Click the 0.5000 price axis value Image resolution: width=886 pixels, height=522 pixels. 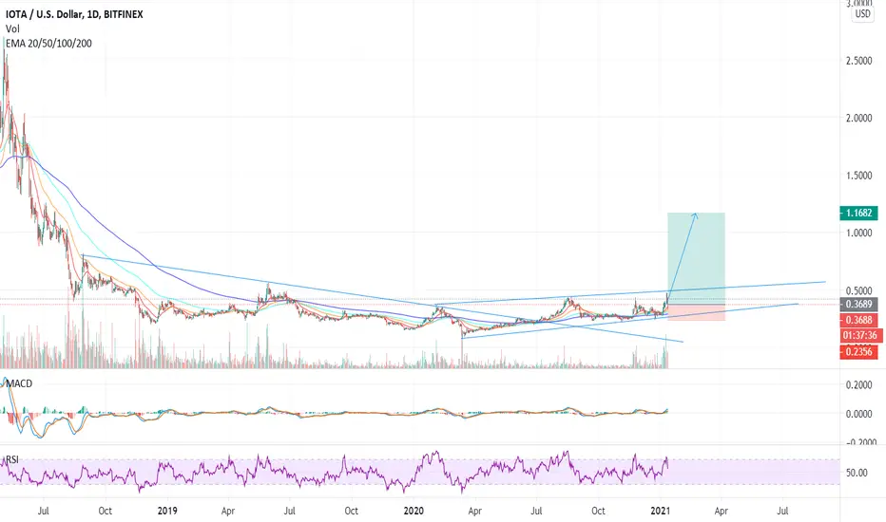[x=858, y=290]
